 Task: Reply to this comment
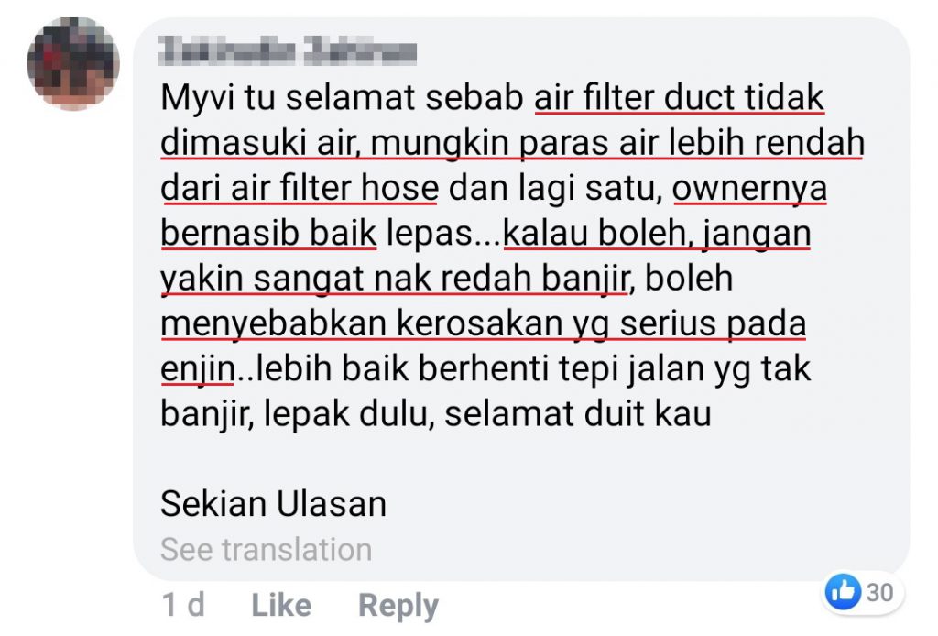pyautogui.click(x=398, y=606)
